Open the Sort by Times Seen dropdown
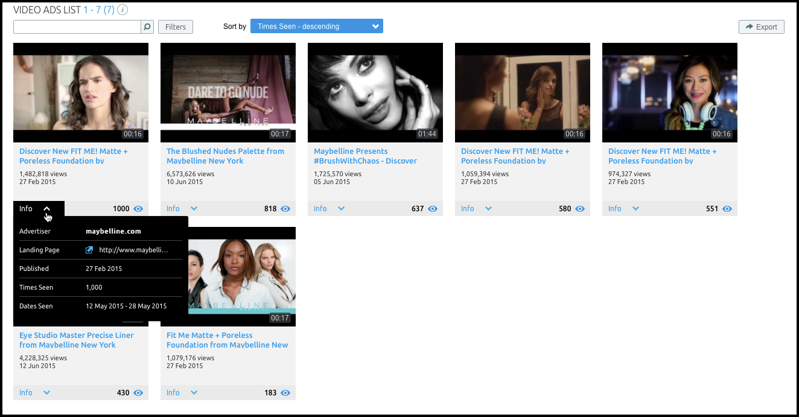799x417 pixels. coord(317,27)
